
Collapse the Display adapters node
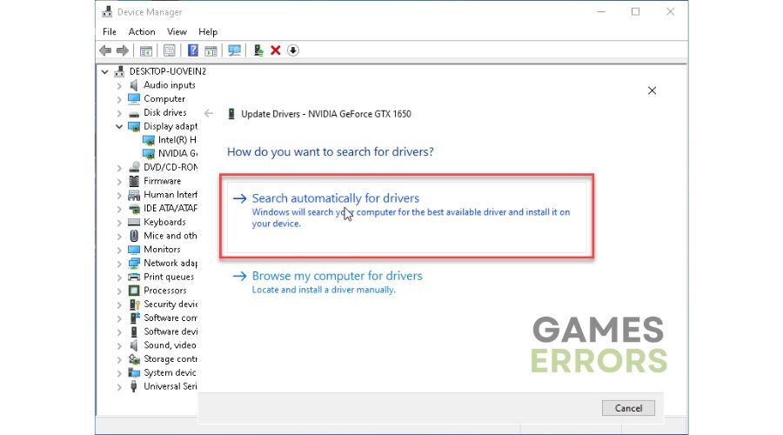click(119, 126)
